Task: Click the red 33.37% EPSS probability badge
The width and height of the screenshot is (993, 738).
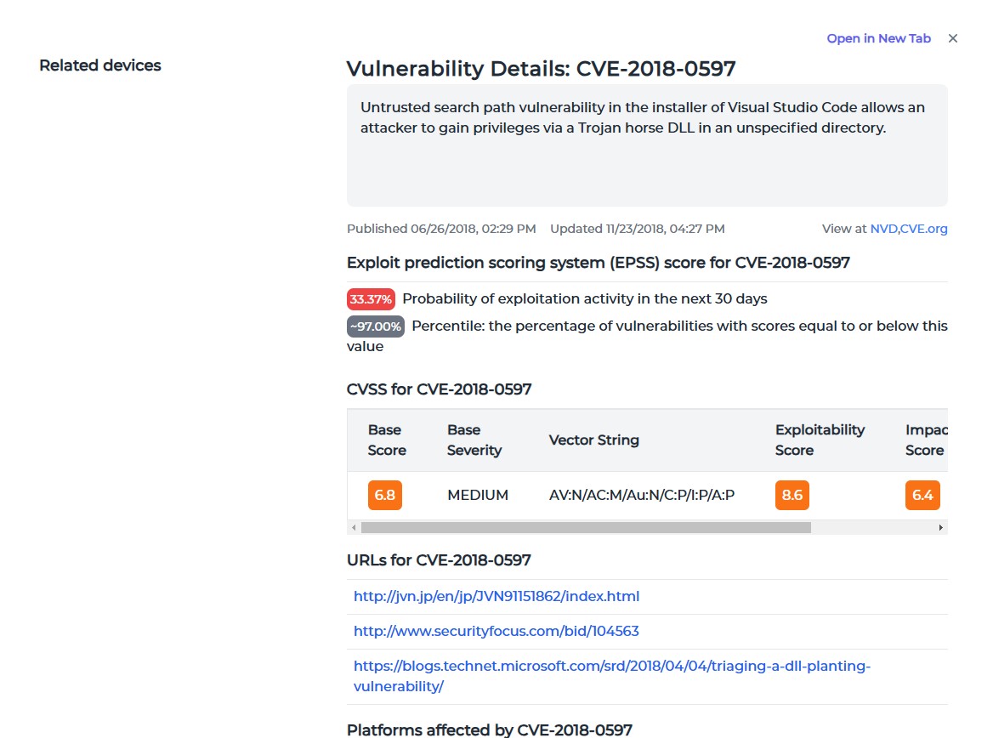Action: [x=371, y=299]
